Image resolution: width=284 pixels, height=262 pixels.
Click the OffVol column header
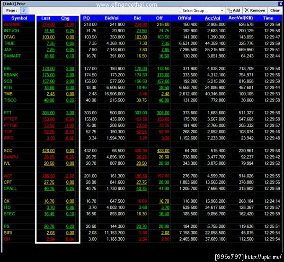point(185,18)
